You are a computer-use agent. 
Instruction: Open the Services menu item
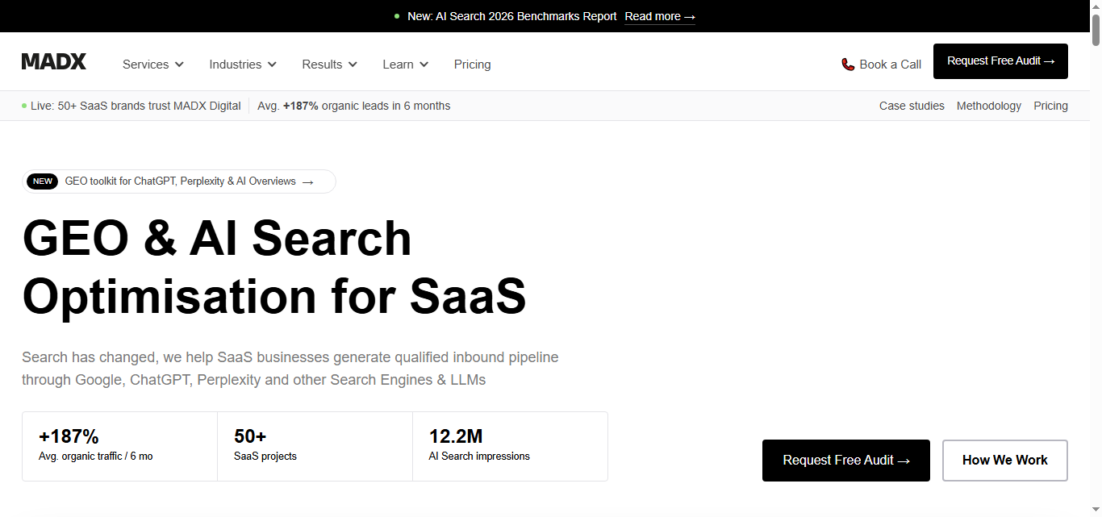tap(153, 65)
